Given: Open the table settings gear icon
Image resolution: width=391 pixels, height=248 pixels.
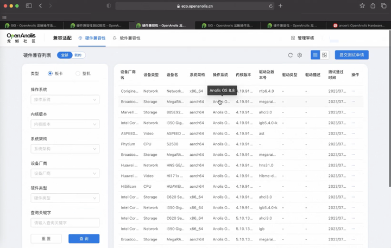Looking at the screenshot, I should pos(299,55).
